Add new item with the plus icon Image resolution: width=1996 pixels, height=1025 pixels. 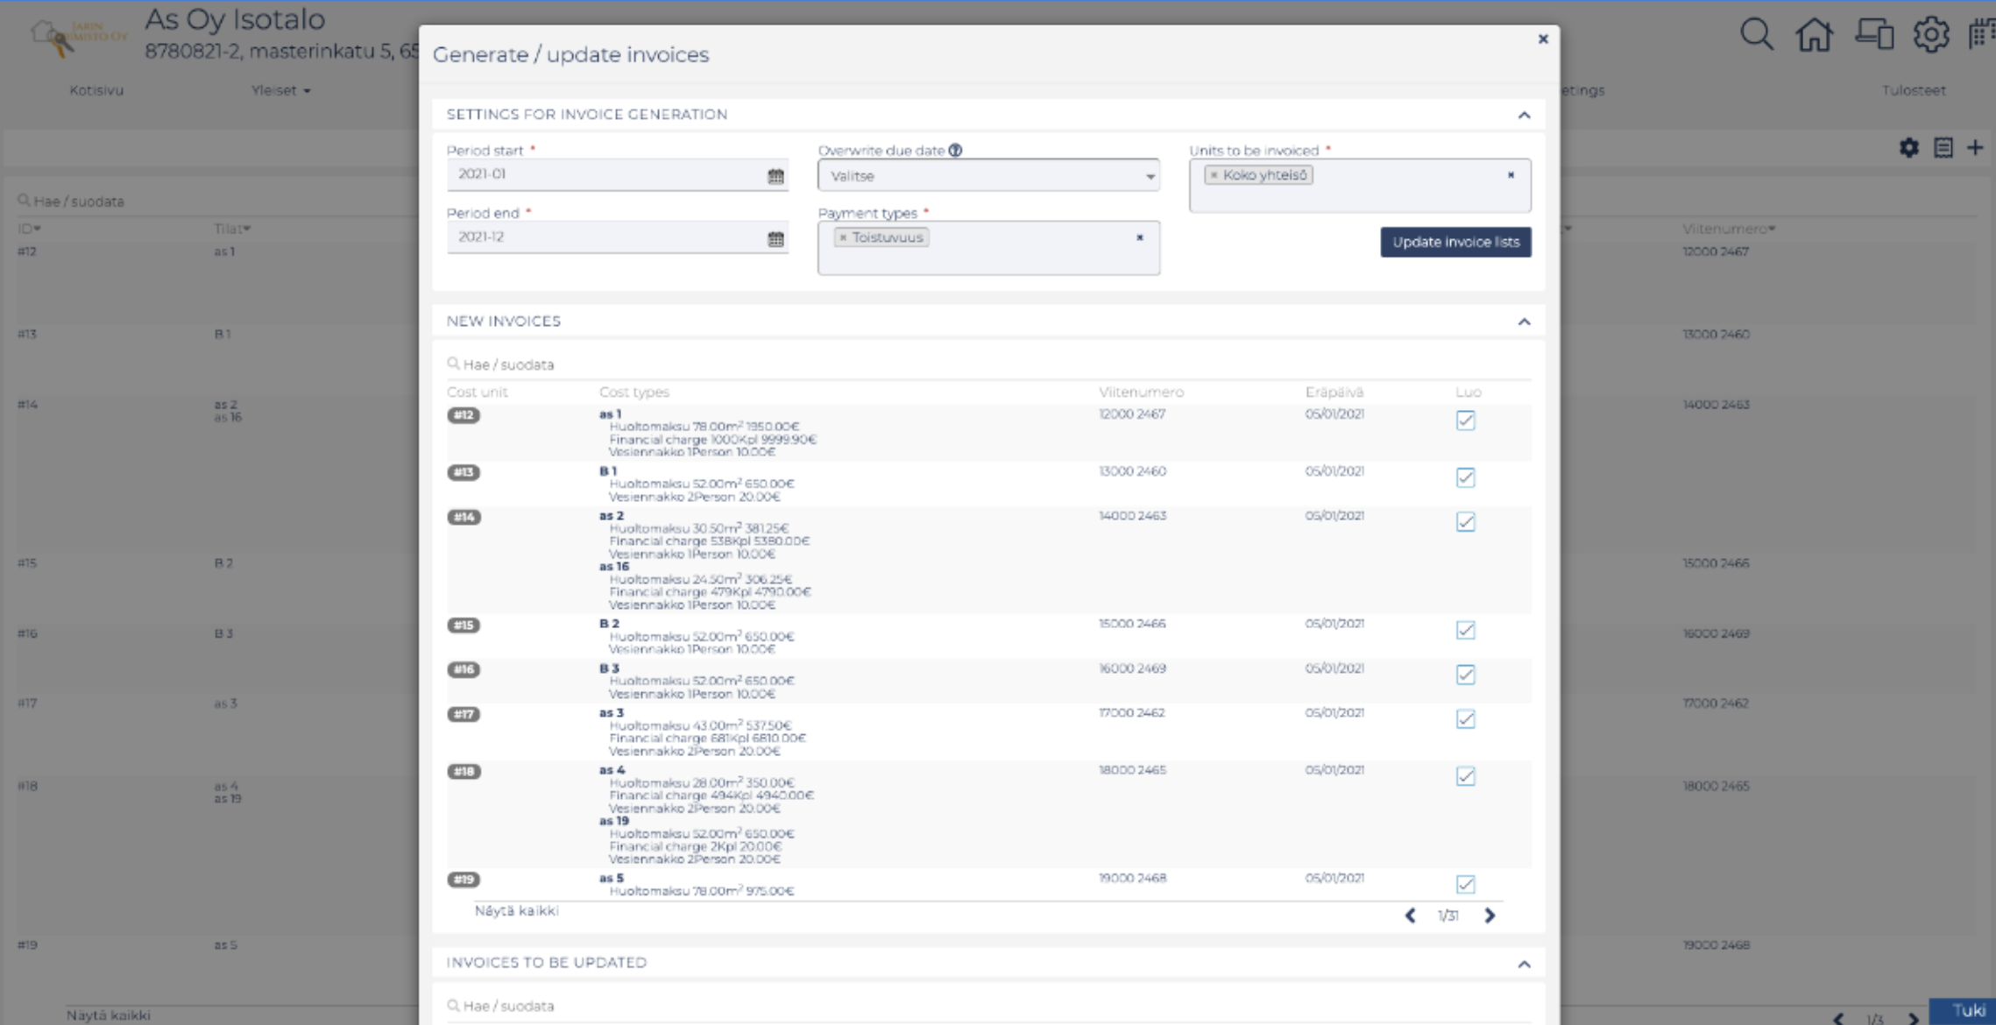pyautogui.click(x=1974, y=148)
